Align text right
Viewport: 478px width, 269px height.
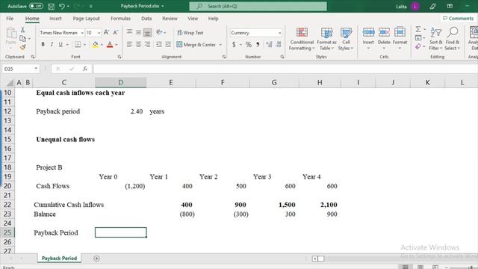148,45
